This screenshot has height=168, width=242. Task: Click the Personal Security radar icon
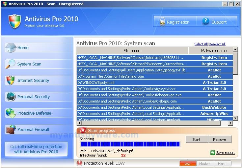point(11,97)
